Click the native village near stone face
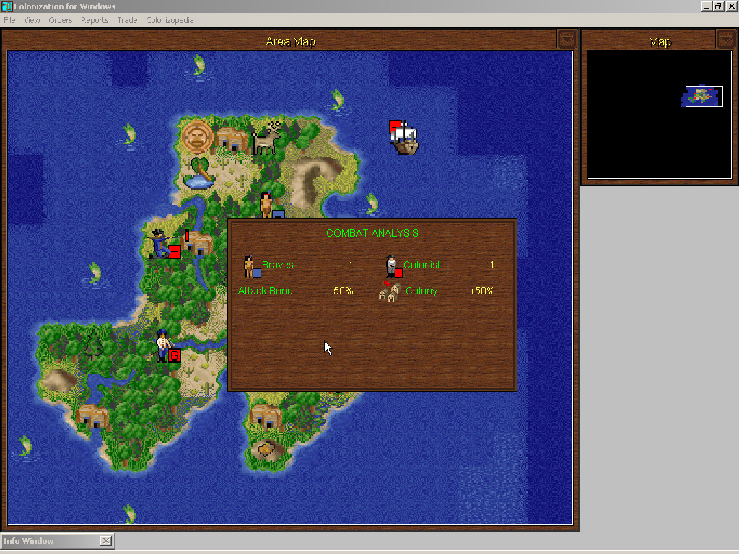739x554 pixels. click(232, 139)
